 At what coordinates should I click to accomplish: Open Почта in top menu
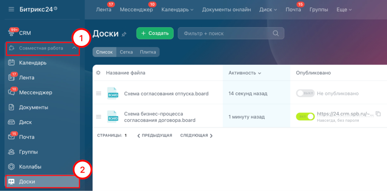click(x=293, y=9)
